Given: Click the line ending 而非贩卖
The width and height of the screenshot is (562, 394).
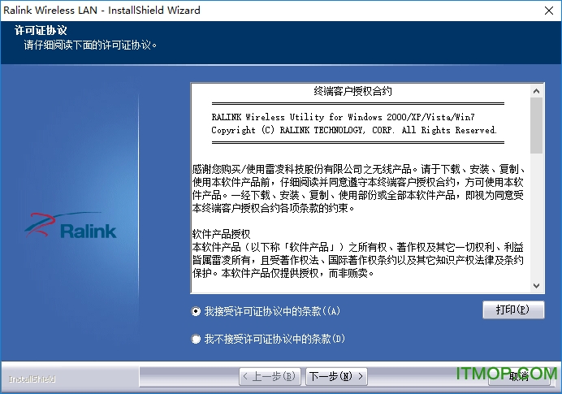Looking at the screenshot, I should pyautogui.click(x=283, y=273).
